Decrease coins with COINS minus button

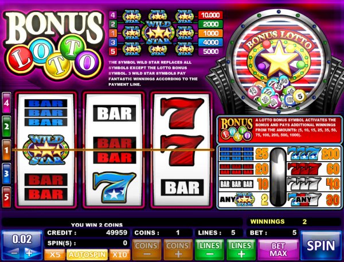(147, 250)
